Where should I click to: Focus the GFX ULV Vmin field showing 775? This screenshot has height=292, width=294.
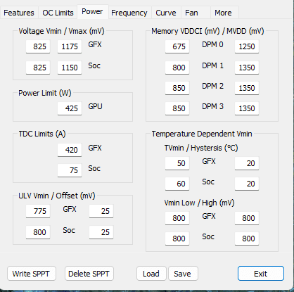[x=38, y=211]
